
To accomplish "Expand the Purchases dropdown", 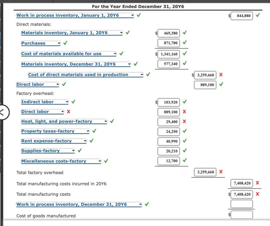I will pos(40,43).
